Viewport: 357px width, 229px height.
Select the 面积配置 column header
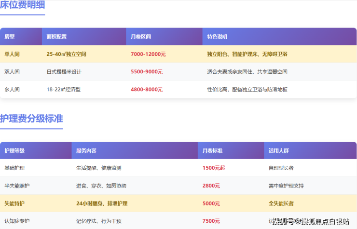click(x=56, y=37)
